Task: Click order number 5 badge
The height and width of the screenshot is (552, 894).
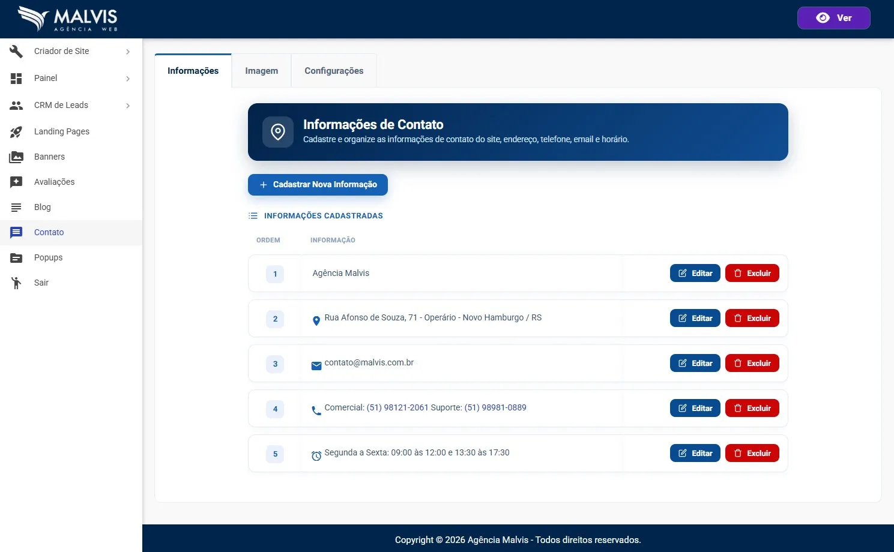Action: [x=275, y=454]
